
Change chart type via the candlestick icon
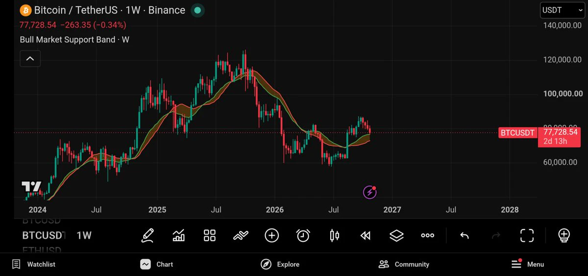coord(335,235)
